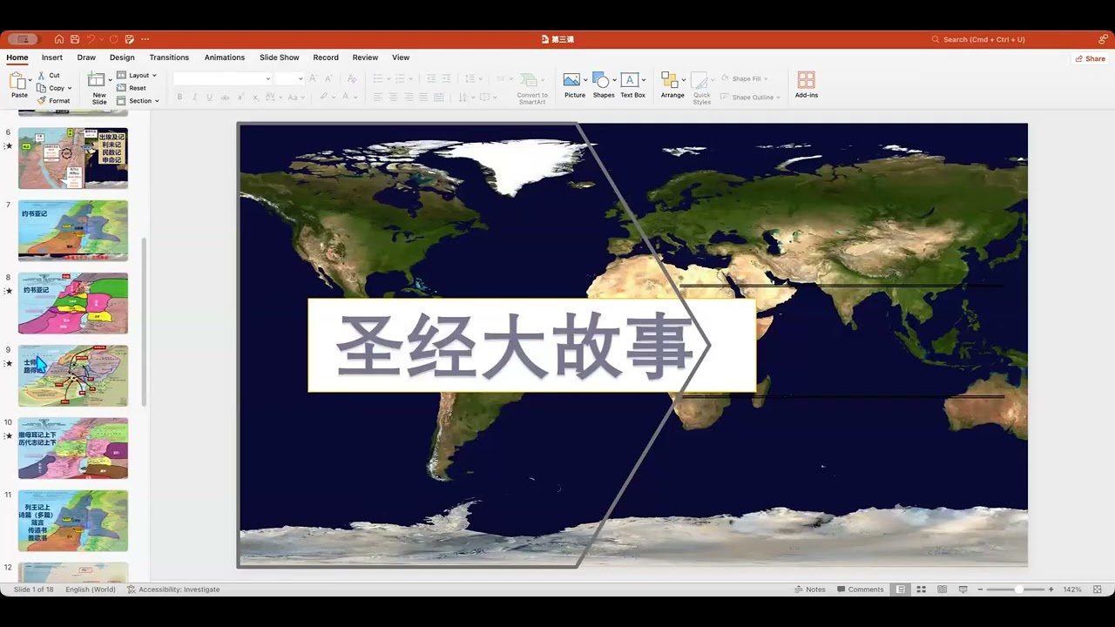Click the Redo arrow in title bar
Image resolution: width=1115 pixels, height=627 pixels.
[114, 39]
